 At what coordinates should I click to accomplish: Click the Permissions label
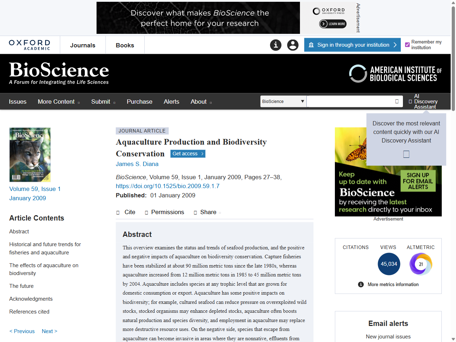(x=167, y=212)
